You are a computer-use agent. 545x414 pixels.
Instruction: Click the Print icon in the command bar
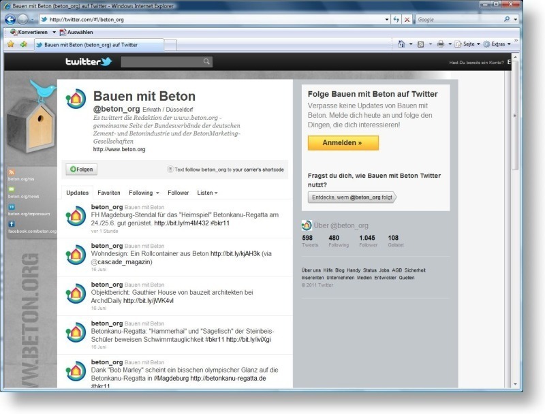tap(441, 44)
